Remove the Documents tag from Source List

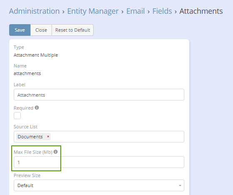click(48, 137)
